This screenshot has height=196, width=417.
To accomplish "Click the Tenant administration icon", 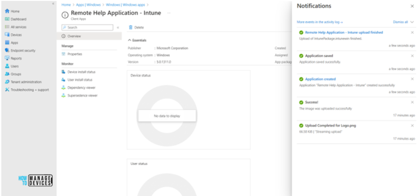I will pos(7,82).
